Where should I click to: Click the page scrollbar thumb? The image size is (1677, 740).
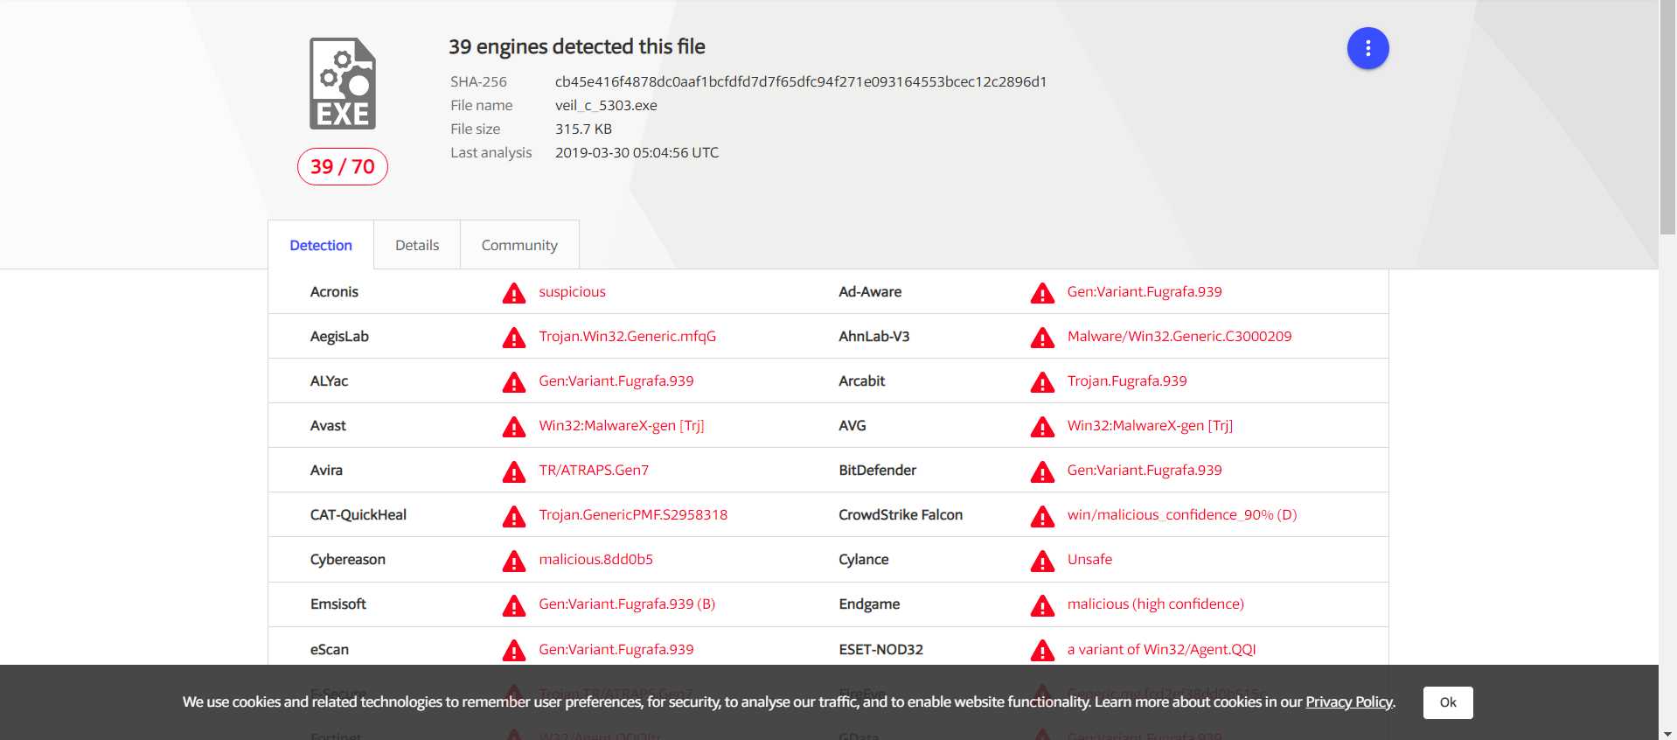[1667, 118]
